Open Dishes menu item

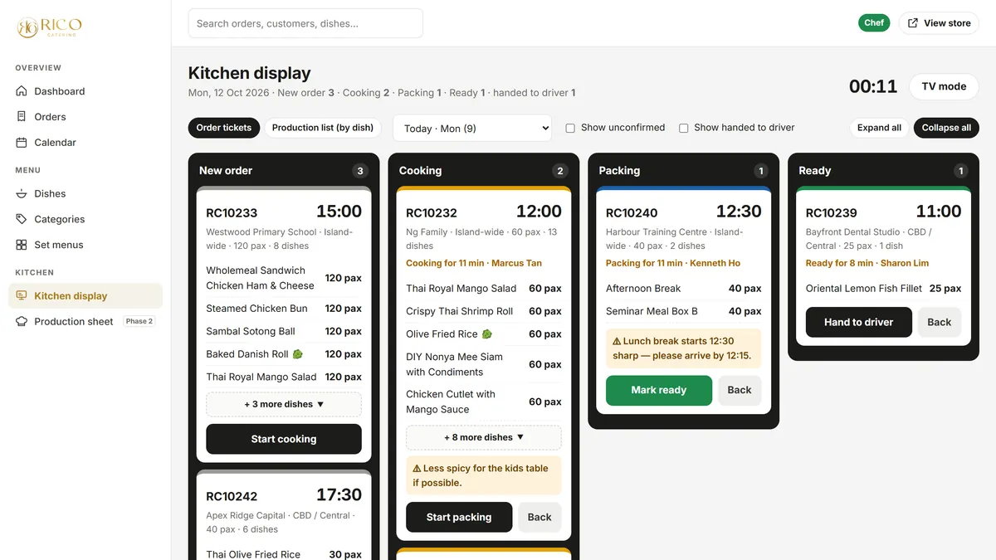[85, 193]
